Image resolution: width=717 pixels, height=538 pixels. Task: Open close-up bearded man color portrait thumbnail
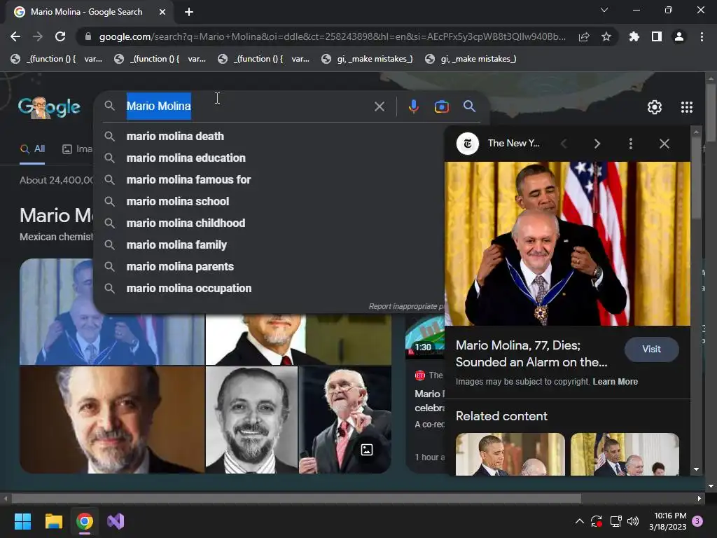click(112, 420)
